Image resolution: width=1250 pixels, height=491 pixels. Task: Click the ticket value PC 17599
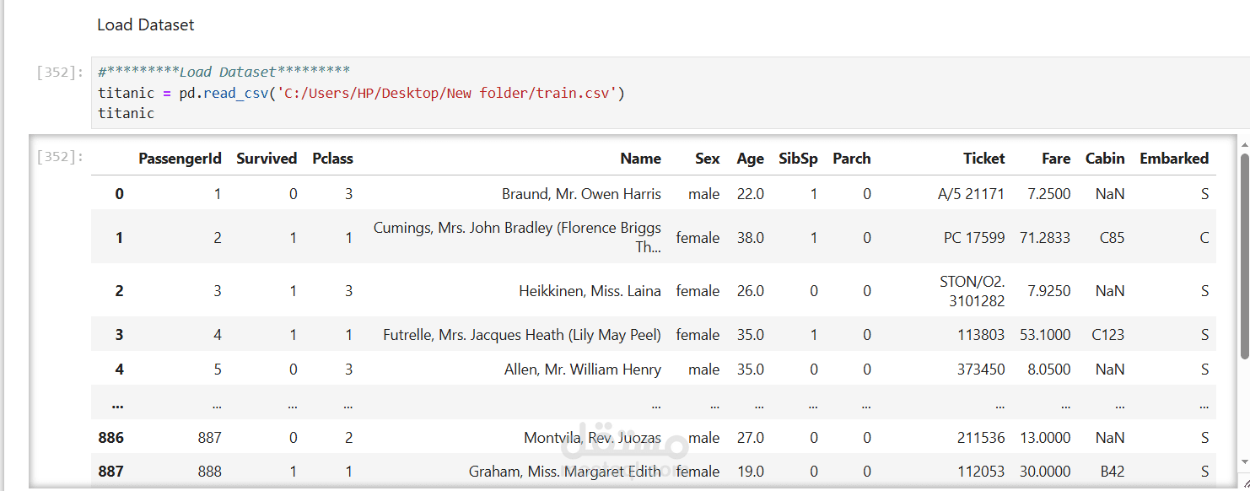click(x=974, y=238)
